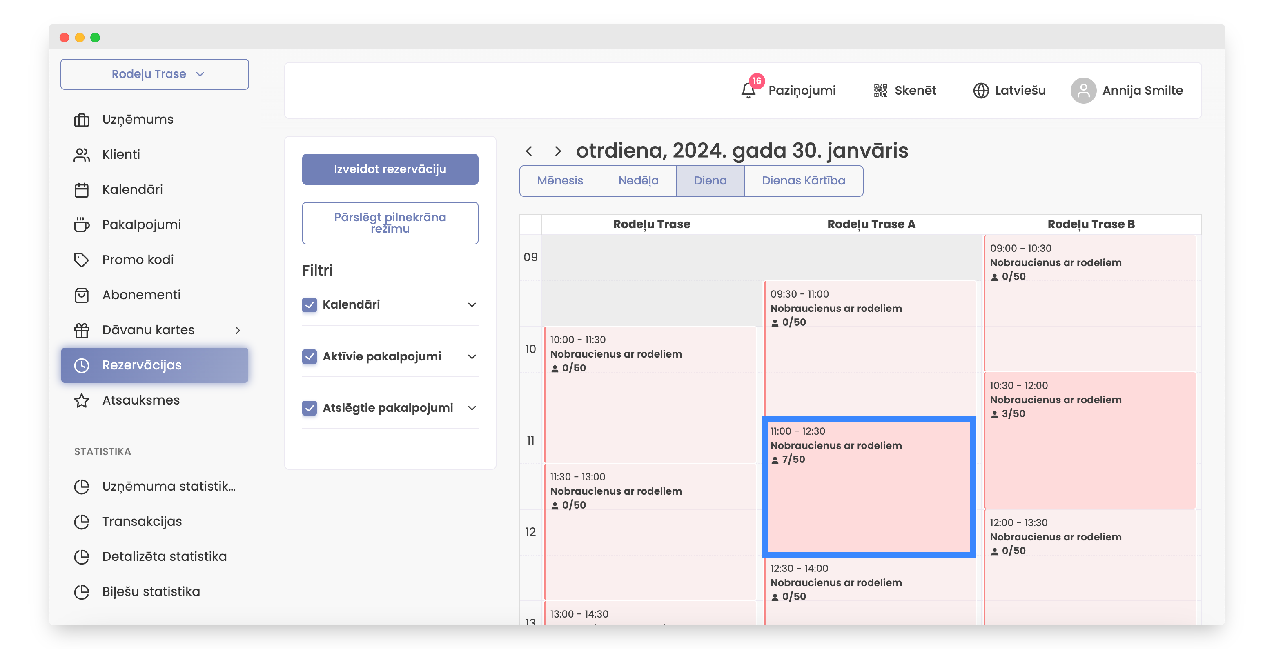Image resolution: width=1274 pixels, height=649 pixels.
Task: Open notifications bell icon
Action: point(748,91)
